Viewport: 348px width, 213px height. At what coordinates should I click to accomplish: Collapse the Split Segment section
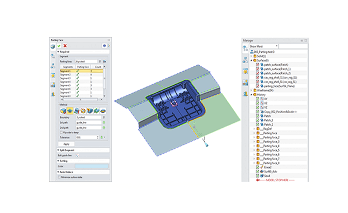coord(58,150)
